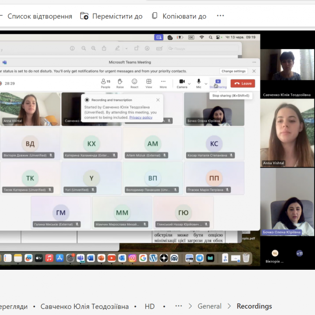
Task: Click the Preview search field
Action: click(203, 48)
